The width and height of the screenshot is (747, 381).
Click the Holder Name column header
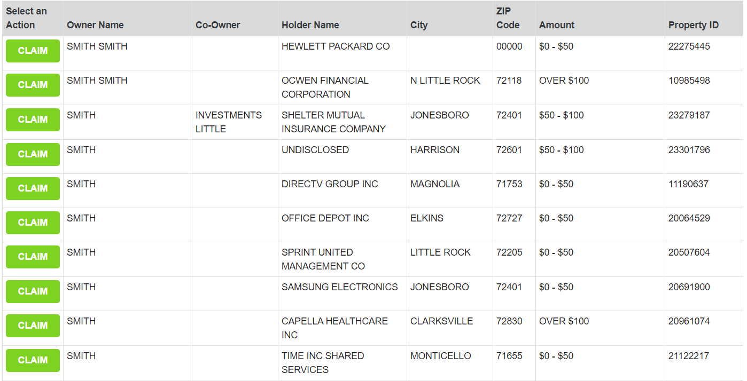pyautogui.click(x=310, y=25)
